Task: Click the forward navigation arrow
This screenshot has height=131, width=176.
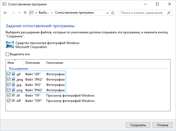Action: 13,13
